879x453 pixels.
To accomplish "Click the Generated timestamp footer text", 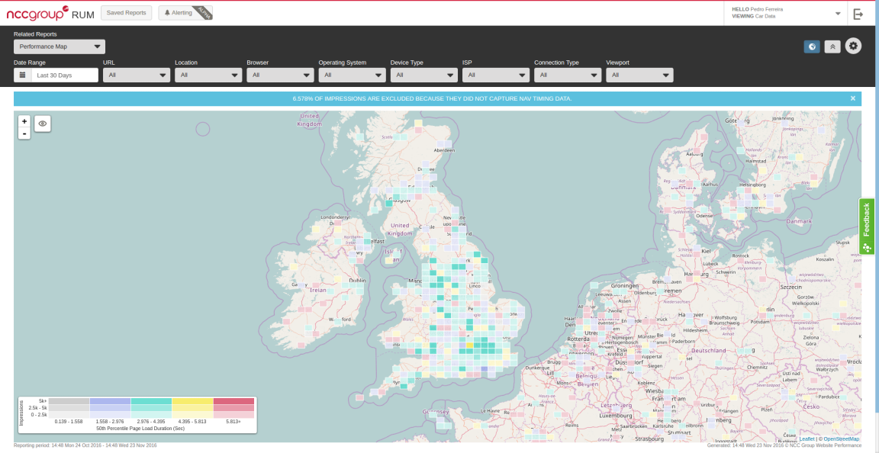I will pos(784,445).
